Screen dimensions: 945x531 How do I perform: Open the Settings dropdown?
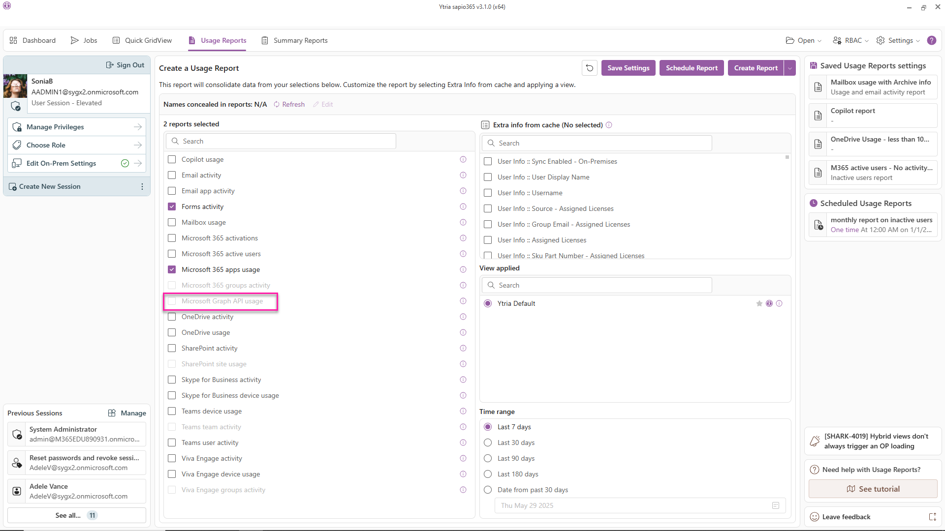[x=898, y=40]
